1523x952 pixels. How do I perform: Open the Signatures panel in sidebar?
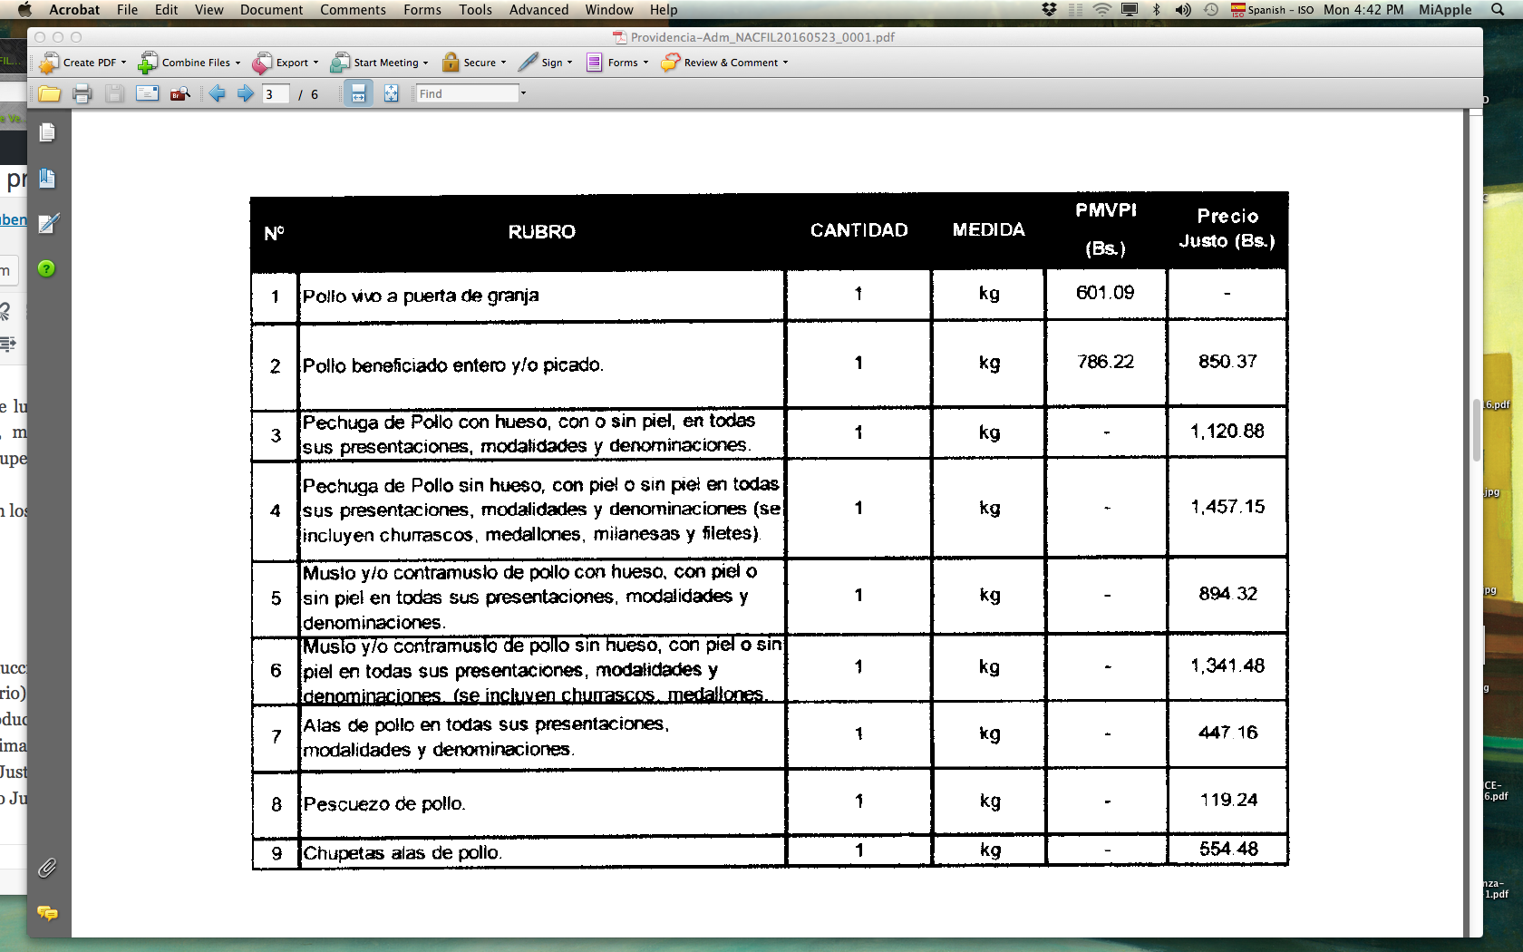tap(48, 223)
